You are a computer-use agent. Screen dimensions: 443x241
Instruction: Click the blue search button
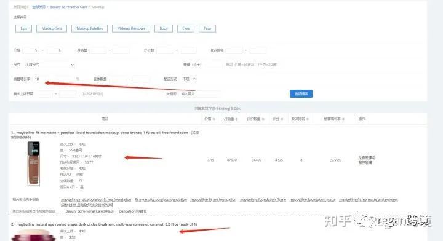[301, 93]
